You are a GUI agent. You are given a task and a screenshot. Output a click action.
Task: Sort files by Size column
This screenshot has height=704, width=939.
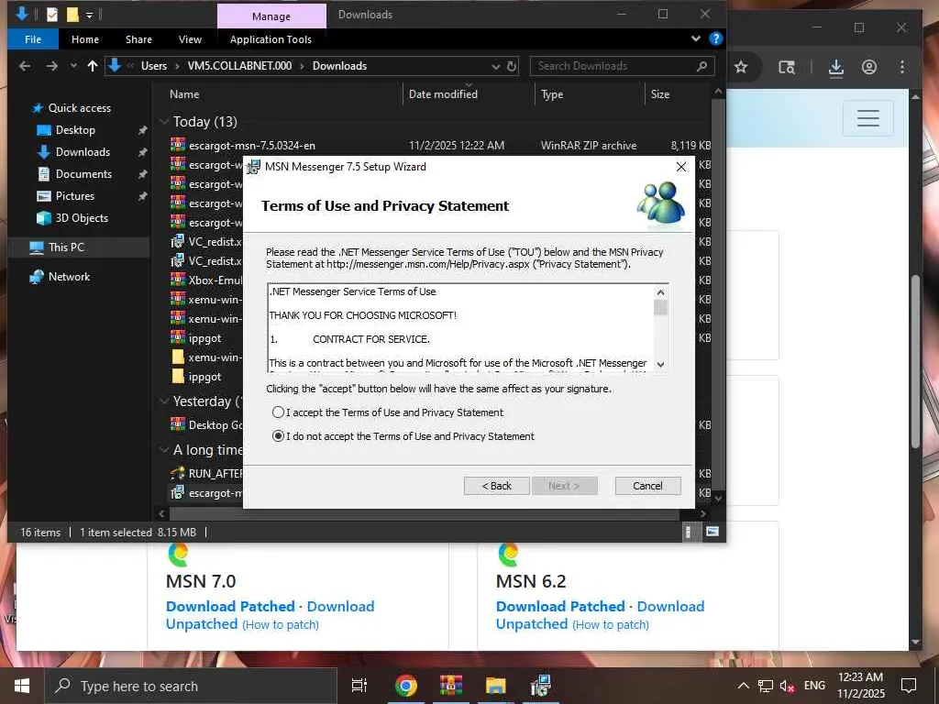tap(660, 94)
